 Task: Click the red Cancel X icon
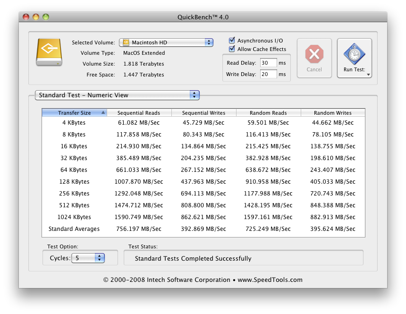(314, 54)
